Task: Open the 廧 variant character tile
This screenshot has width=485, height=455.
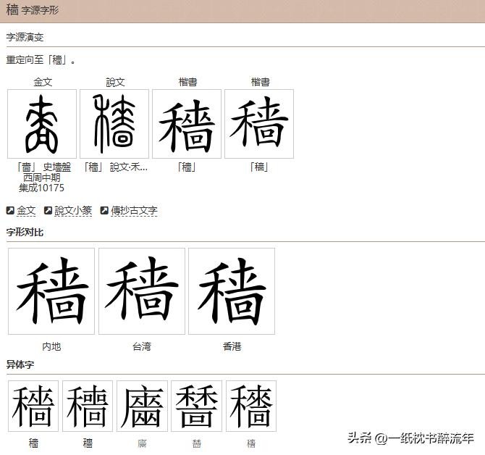Action: pos(142,406)
